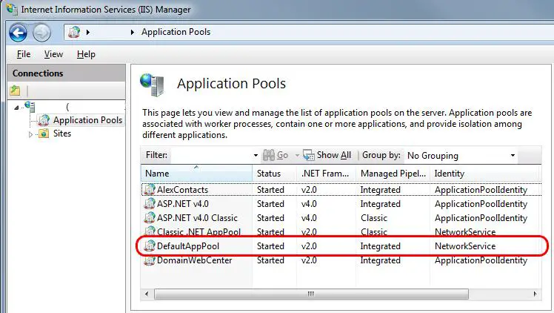Click NetworkService identity of Classic .NET AppPool
The height and width of the screenshot is (313, 554).
(x=465, y=232)
